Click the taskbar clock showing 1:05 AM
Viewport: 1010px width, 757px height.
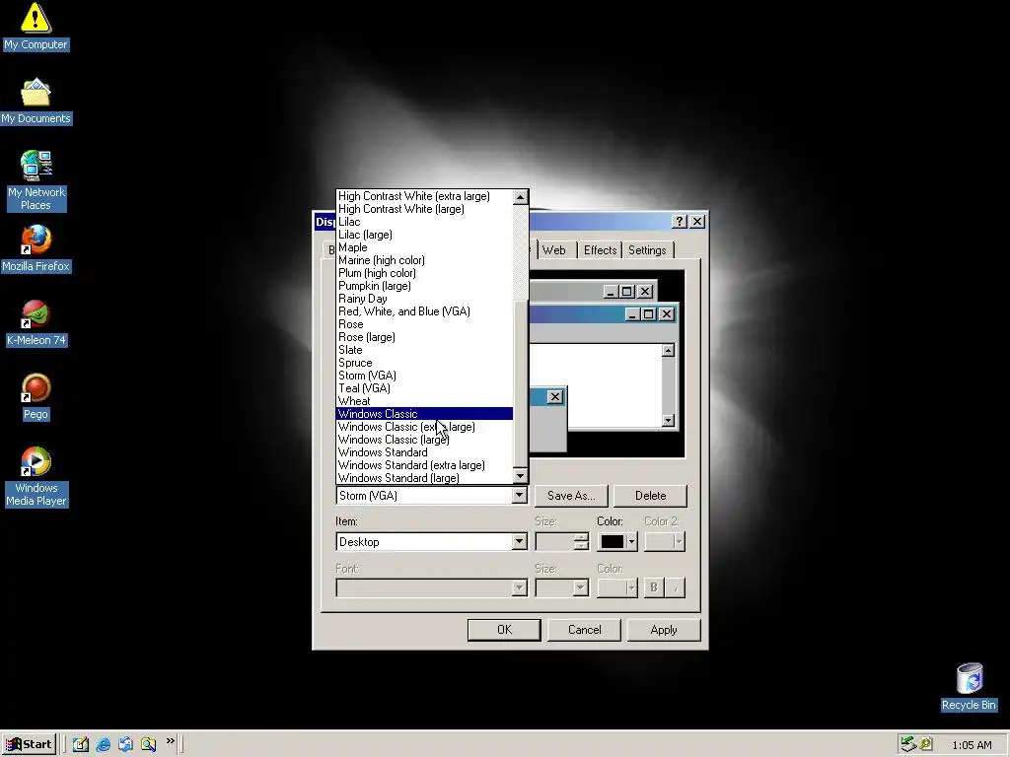[972, 745]
